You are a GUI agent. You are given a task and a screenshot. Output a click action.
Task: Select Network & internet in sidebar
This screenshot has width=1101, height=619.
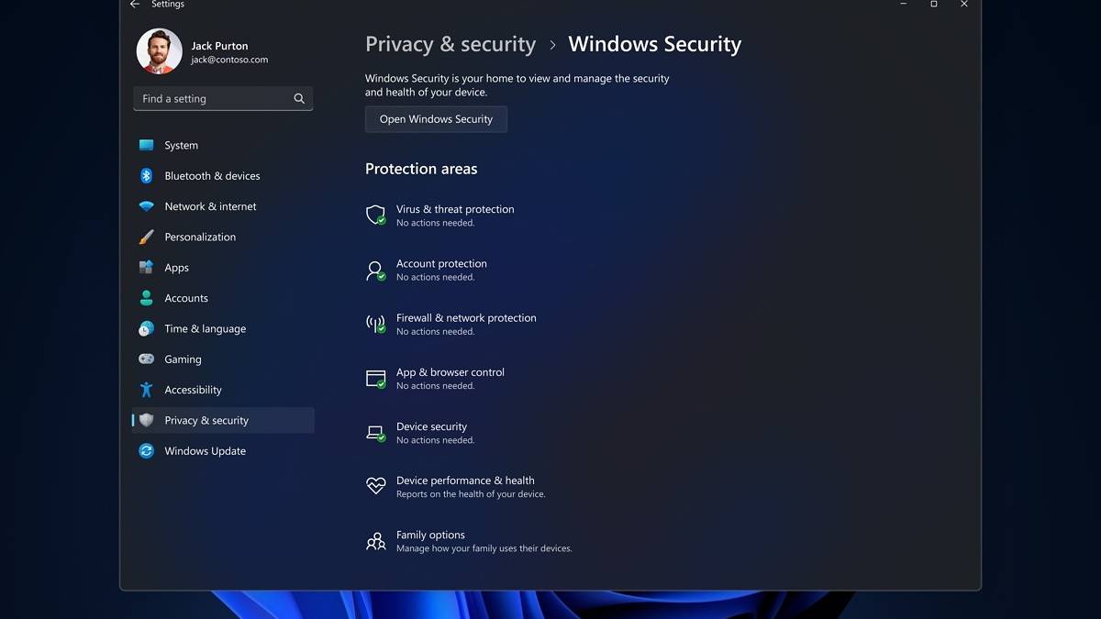[223, 206]
